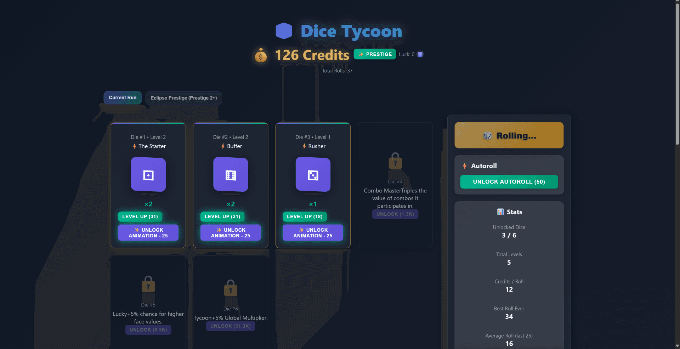Viewport: 680px width, 349px height.
Task: Click the 'Die #2 • Level 2' label
Action: pyautogui.click(x=231, y=137)
